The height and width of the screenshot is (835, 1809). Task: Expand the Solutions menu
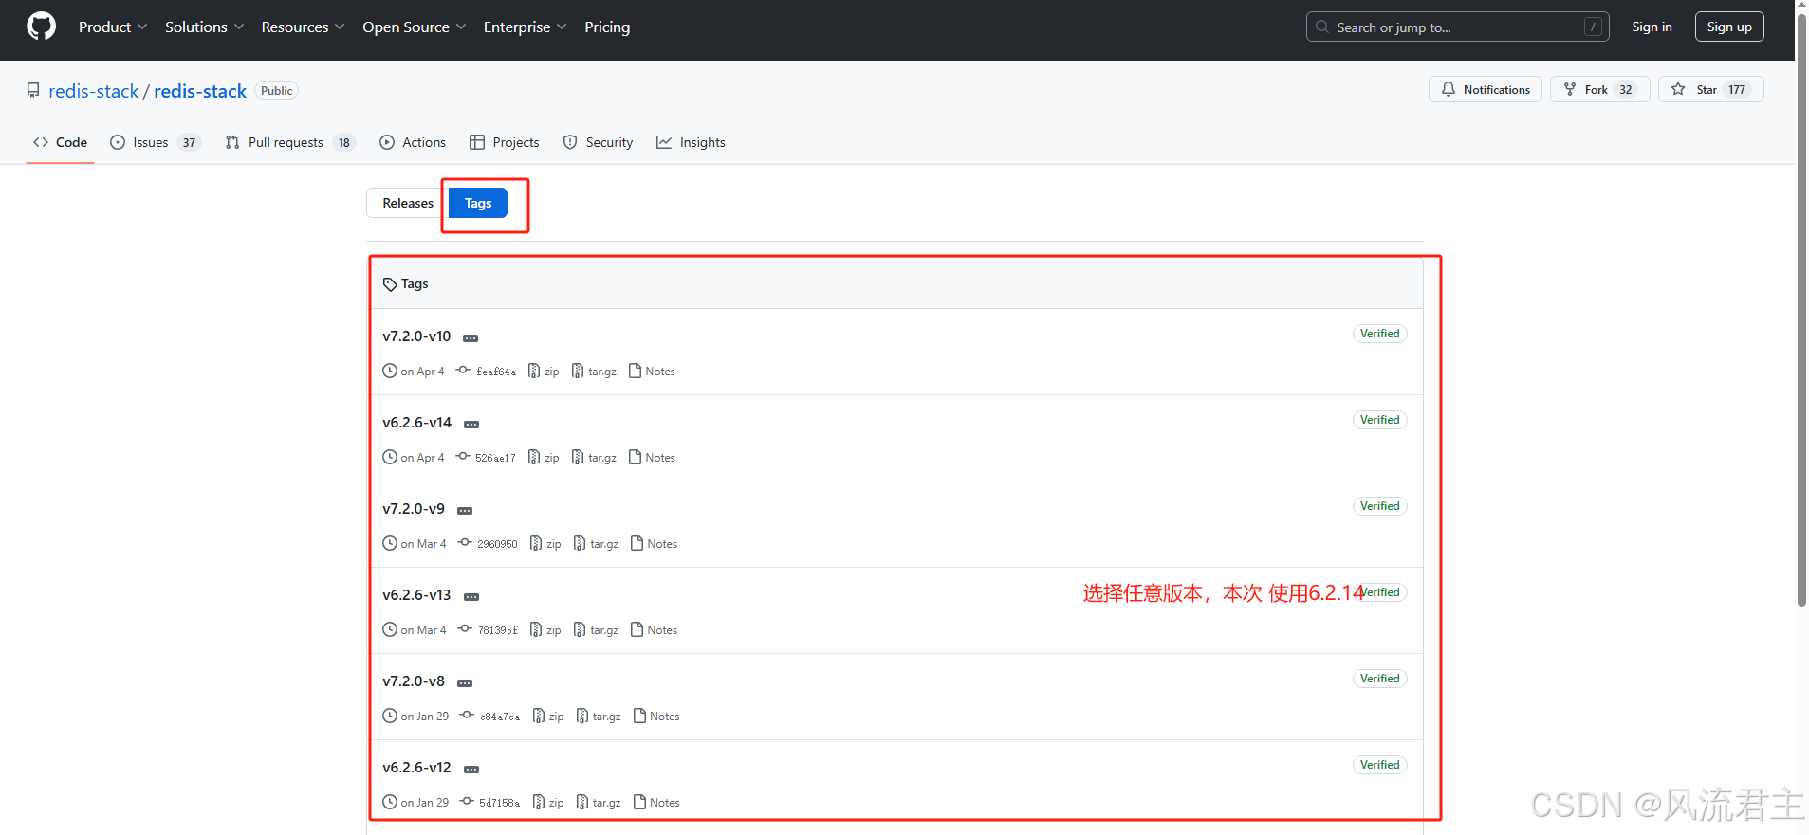205,27
